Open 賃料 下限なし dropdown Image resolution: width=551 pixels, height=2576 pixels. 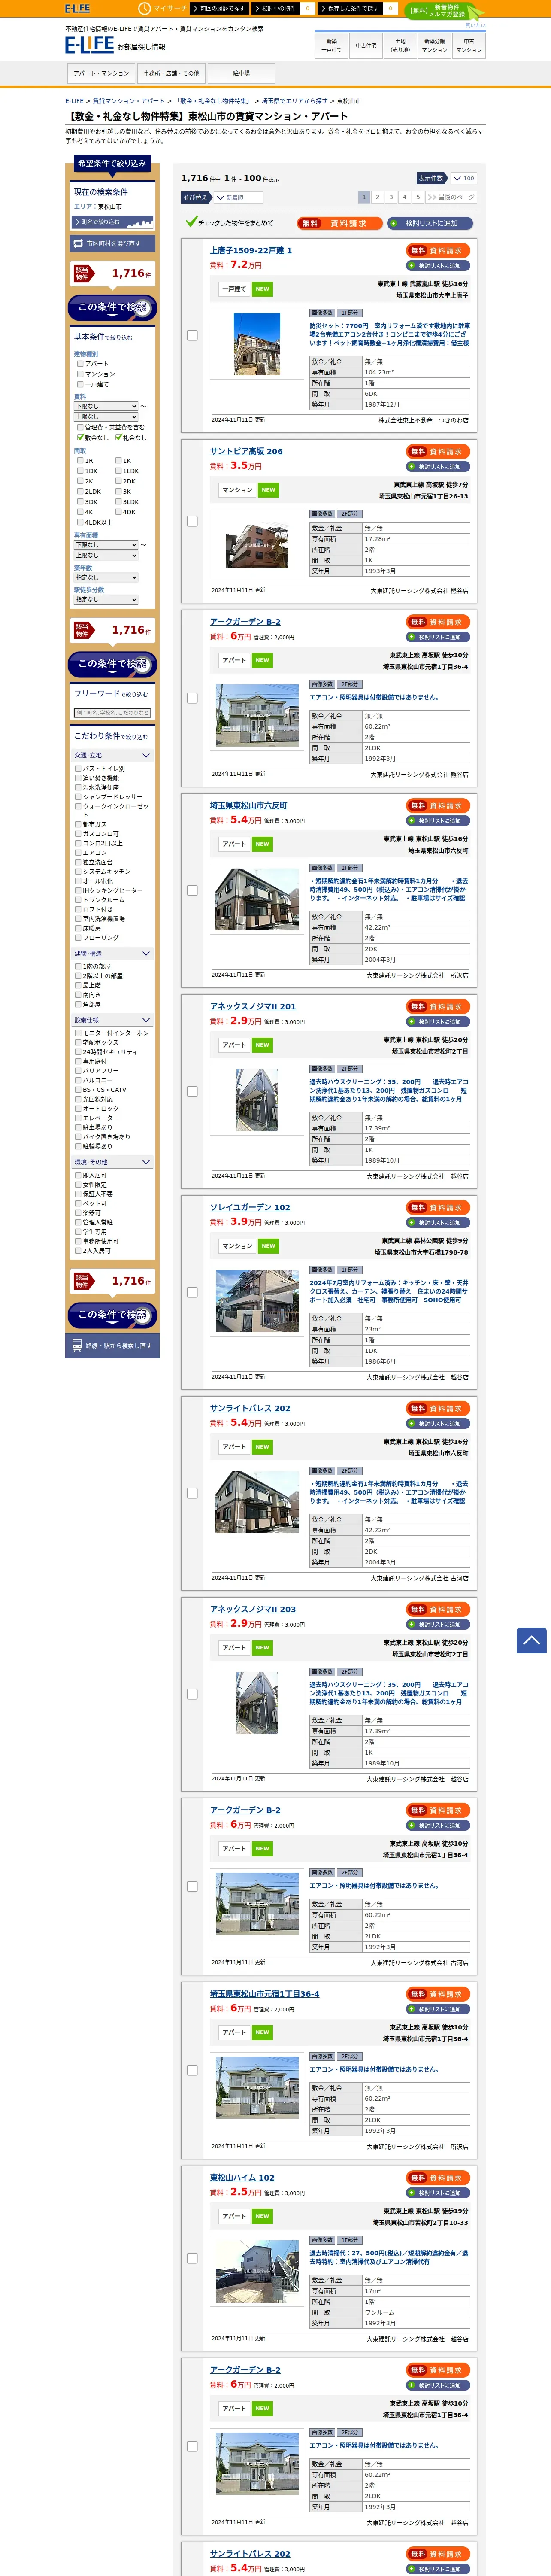point(106,406)
